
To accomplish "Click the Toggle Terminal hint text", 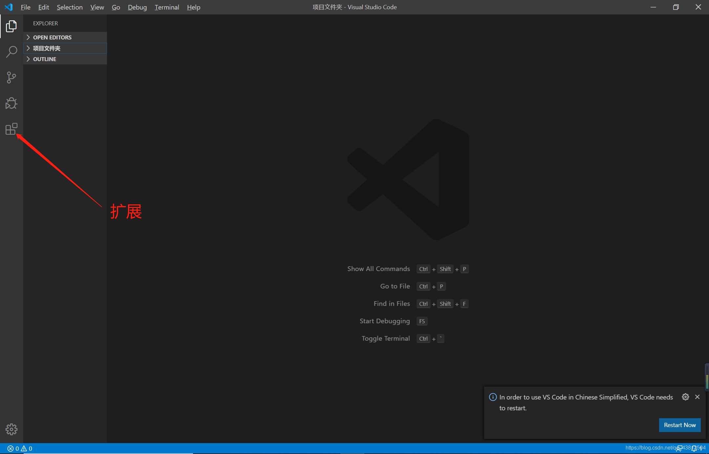I will pyautogui.click(x=386, y=338).
